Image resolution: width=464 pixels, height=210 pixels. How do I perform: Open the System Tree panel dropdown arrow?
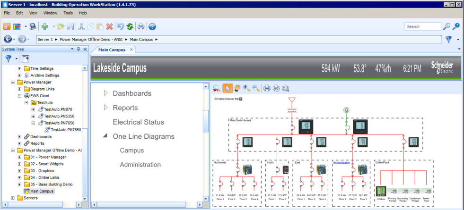click(x=72, y=50)
